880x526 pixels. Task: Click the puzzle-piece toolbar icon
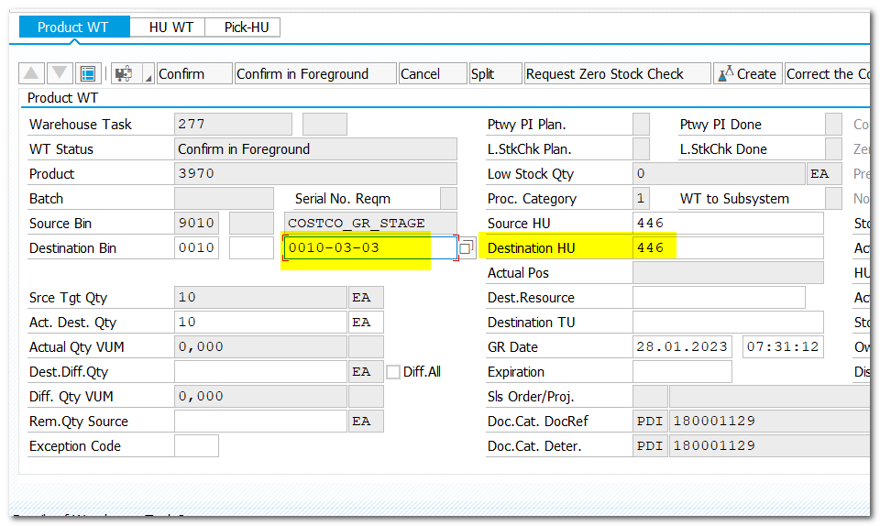(x=123, y=74)
